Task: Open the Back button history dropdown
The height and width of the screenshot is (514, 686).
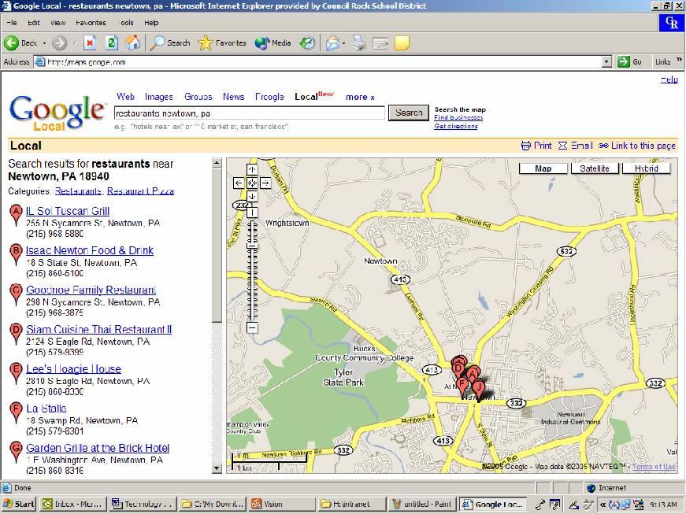Action: [x=44, y=43]
